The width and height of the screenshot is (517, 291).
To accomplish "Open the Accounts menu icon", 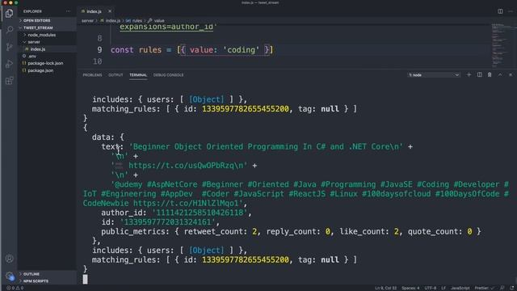I will click(x=9, y=259).
